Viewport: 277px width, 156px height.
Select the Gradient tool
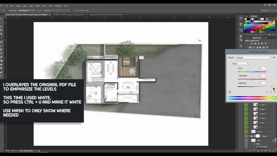pos(1,61)
